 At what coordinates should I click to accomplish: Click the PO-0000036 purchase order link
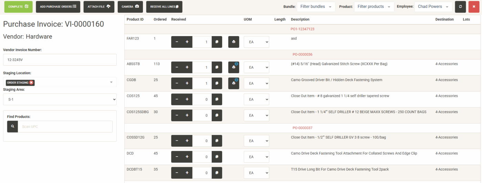coord(302,55)
